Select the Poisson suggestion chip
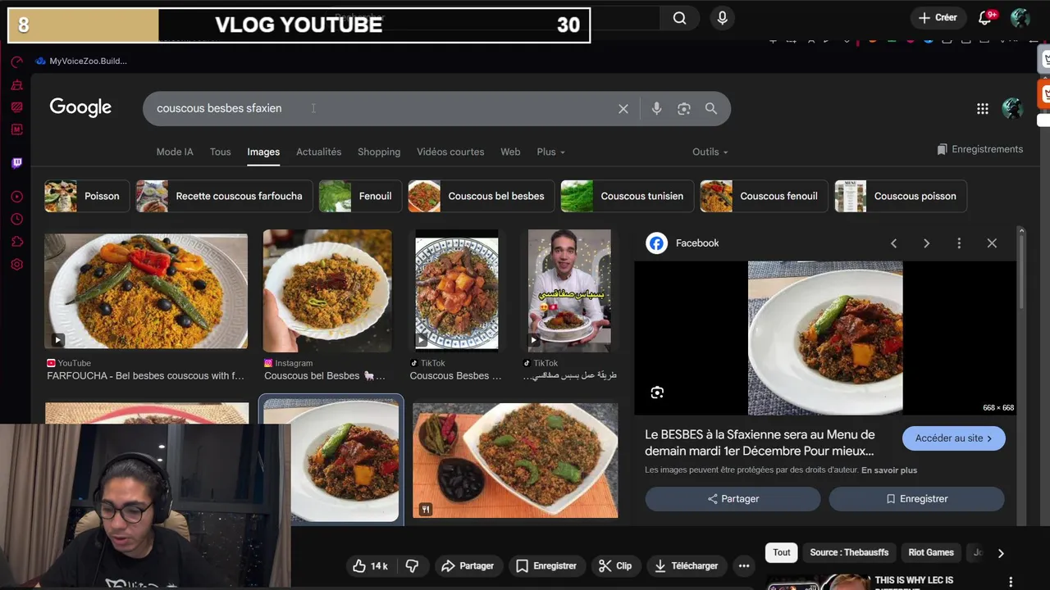1050x590 pixels. 87,196
